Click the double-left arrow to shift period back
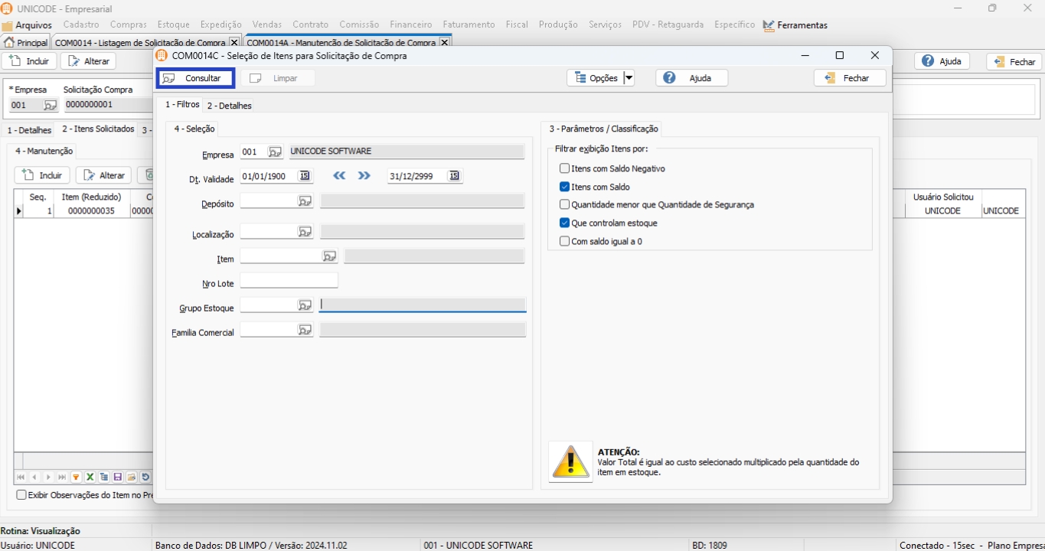The height and width of the screenshot is (551, 1045). point(339,176)
